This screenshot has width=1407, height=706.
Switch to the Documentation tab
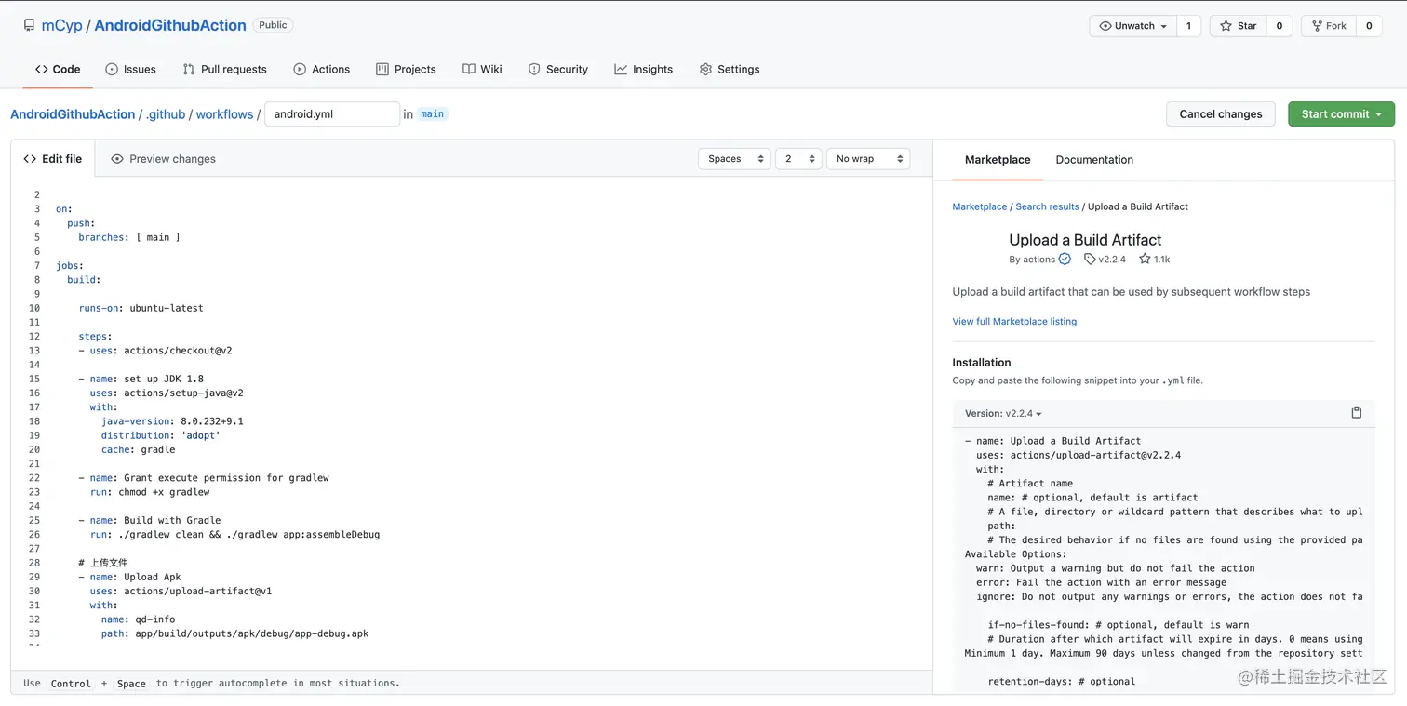tap(1094, 160)
